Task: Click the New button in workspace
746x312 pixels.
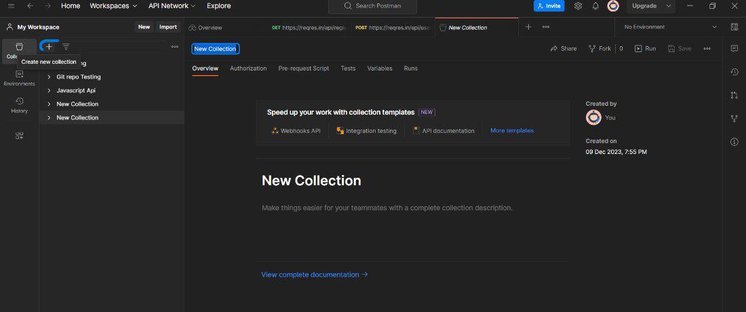Action: 144,27
